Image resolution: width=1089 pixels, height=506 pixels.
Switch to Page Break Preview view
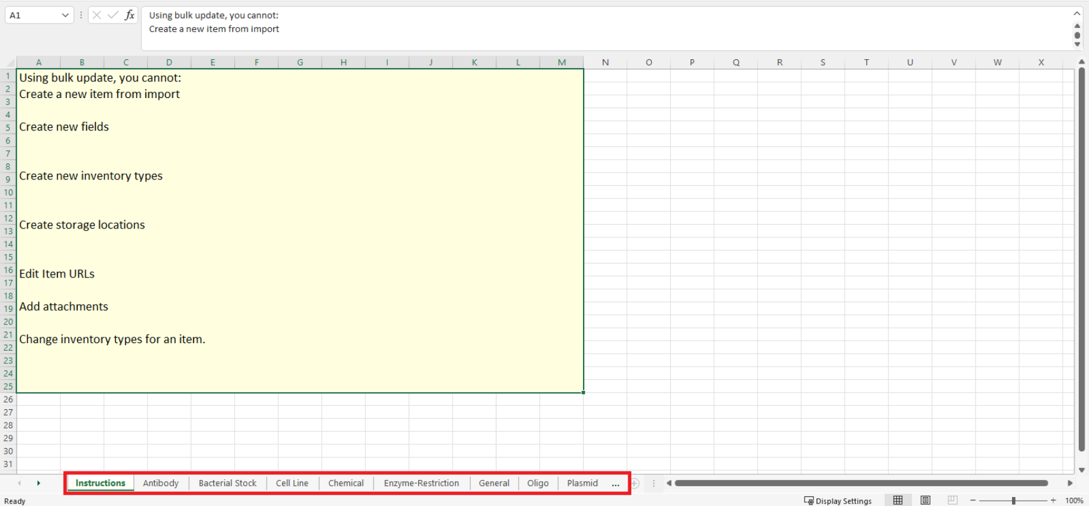coord(952,500)
